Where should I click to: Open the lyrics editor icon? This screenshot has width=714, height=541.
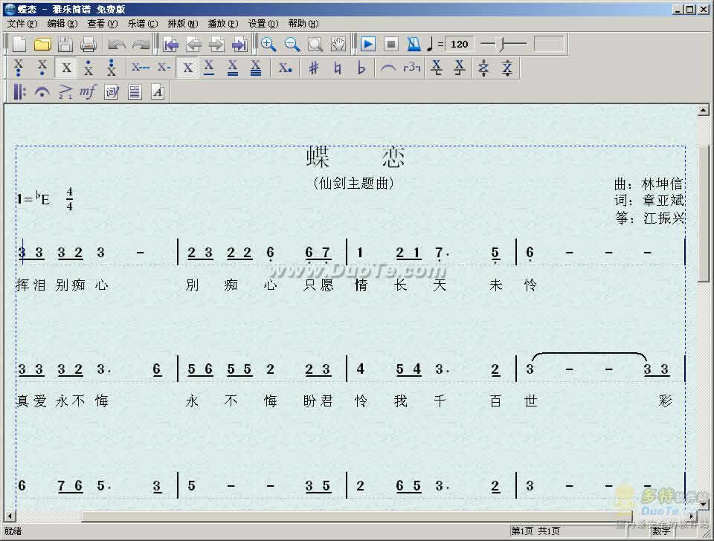pos(112,92)
